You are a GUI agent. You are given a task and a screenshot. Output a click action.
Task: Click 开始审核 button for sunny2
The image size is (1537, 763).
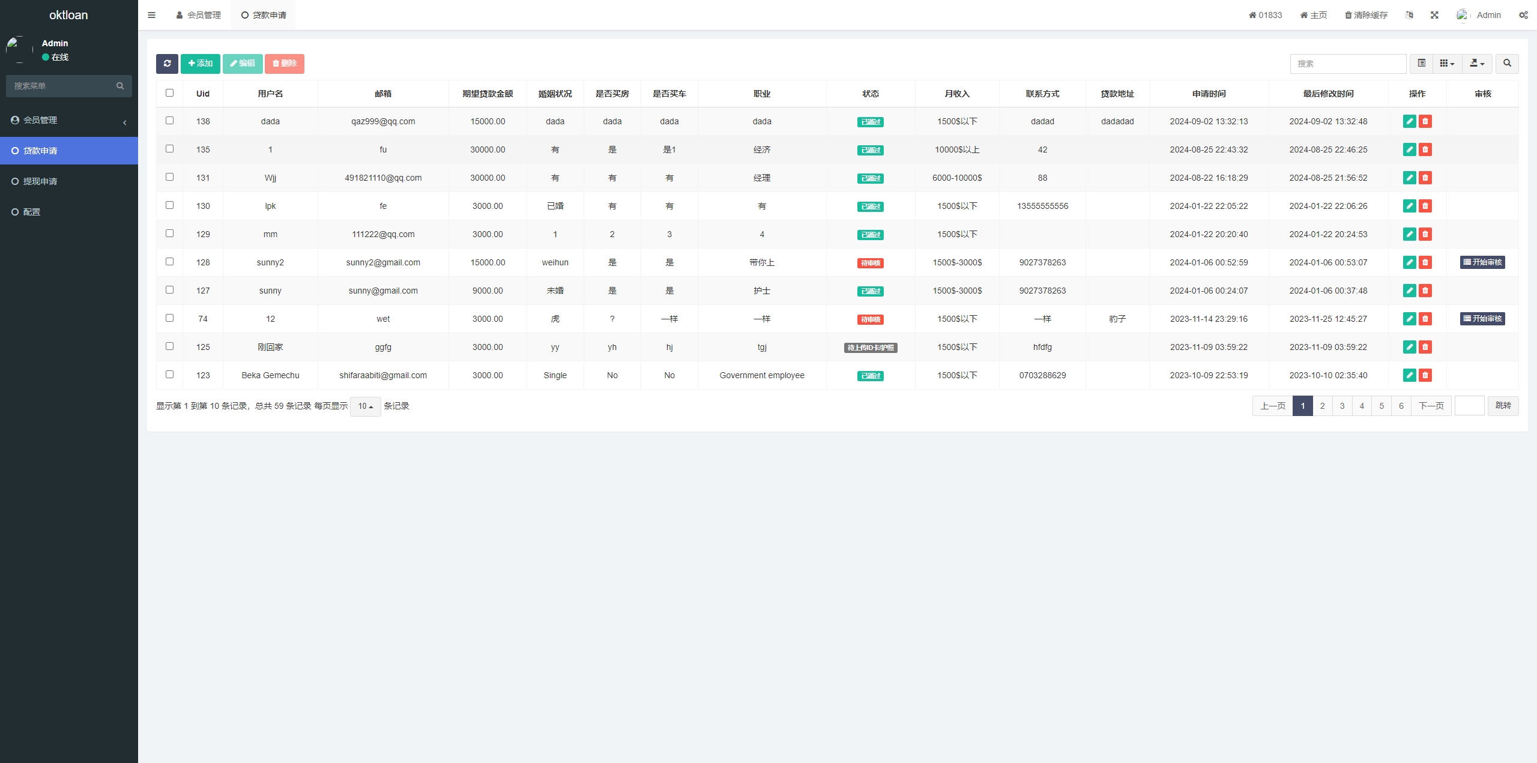tap(1482, 262)
